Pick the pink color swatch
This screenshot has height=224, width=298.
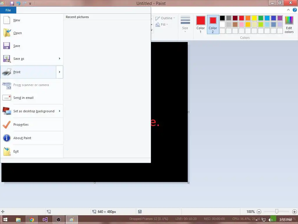click(242, 24)
